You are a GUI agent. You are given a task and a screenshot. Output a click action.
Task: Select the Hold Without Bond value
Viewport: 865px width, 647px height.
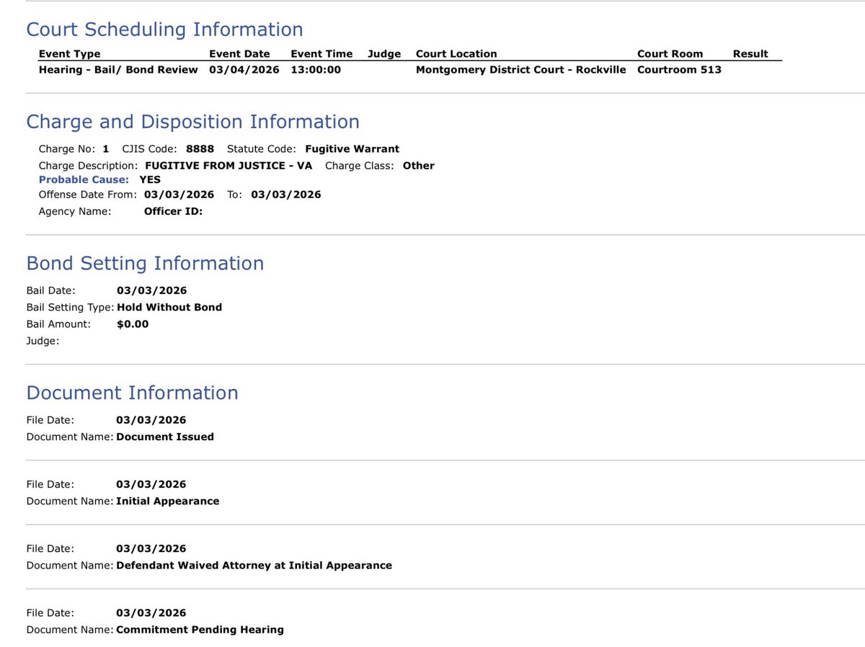pos(169,308)
